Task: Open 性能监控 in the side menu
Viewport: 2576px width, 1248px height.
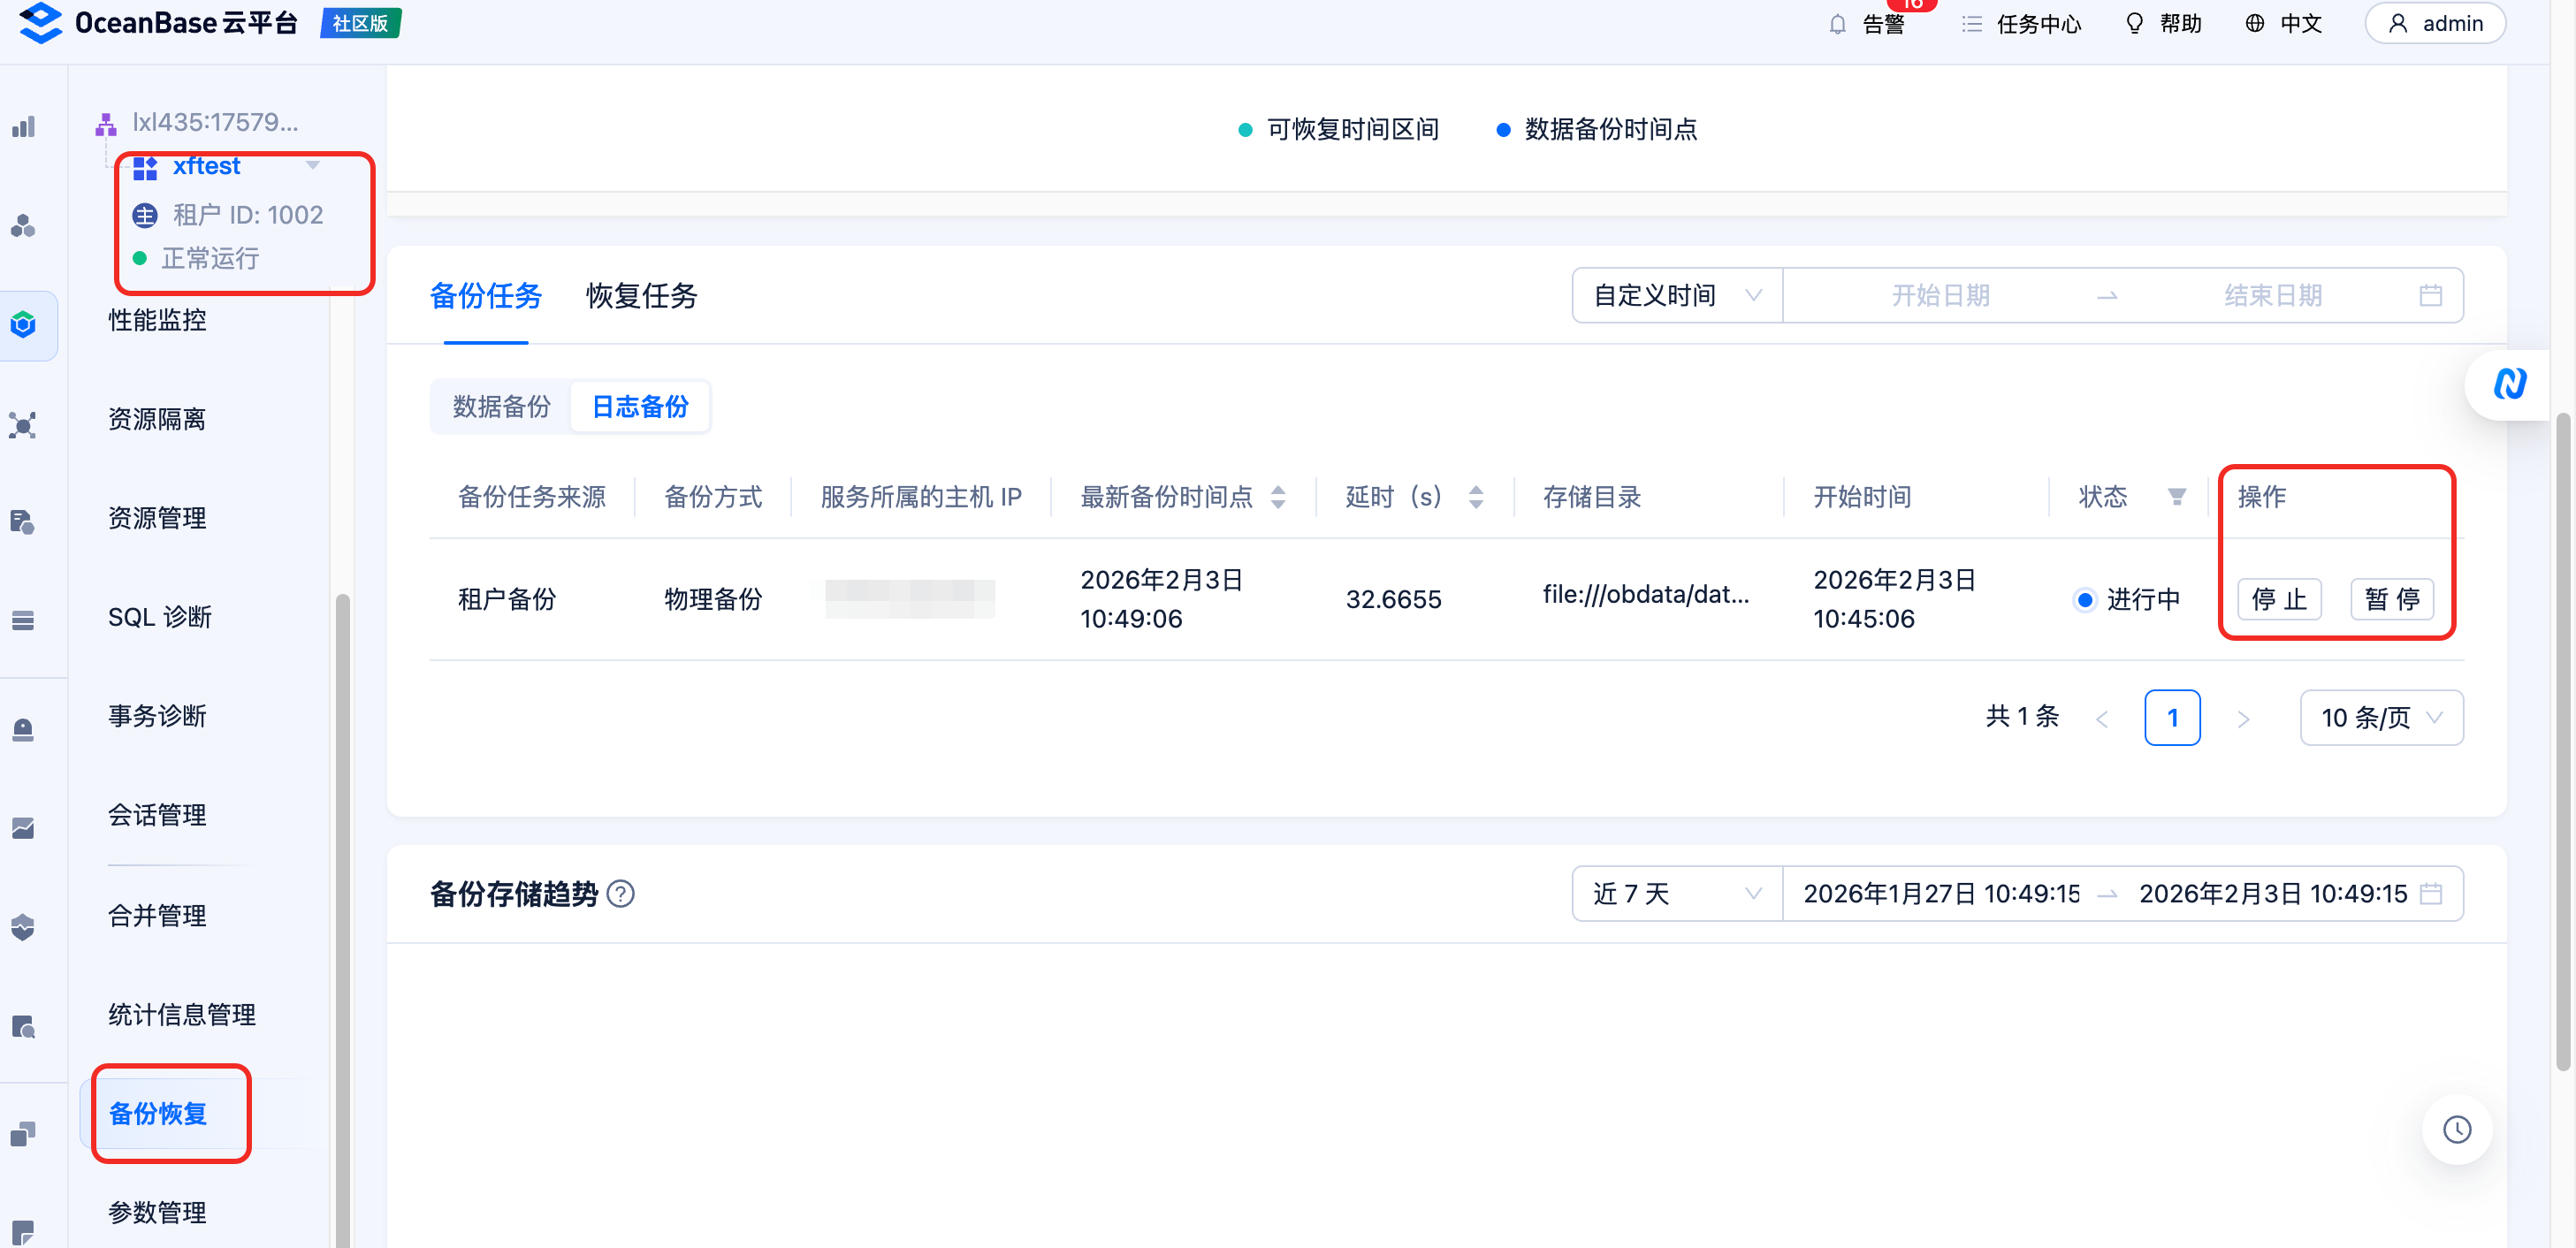Action: tap(157, 320)
